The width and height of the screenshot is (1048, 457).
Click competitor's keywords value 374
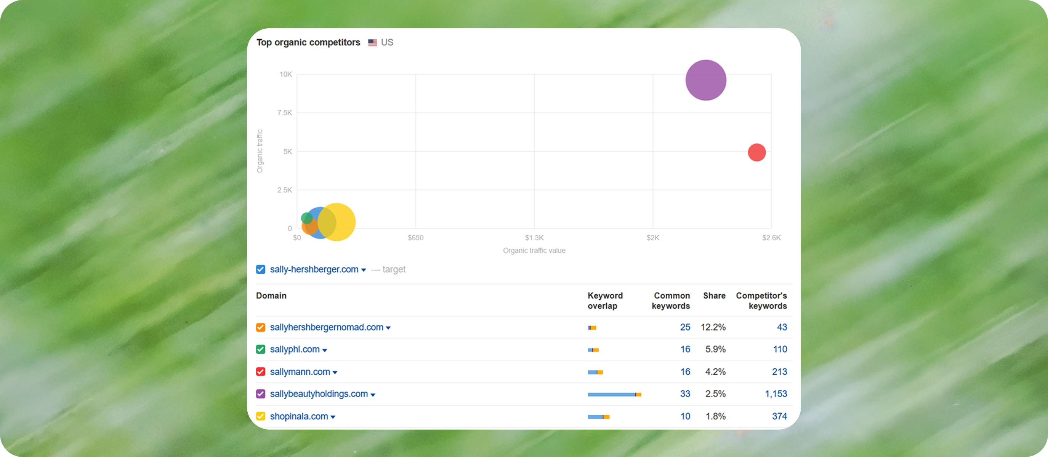click(779, 416)
